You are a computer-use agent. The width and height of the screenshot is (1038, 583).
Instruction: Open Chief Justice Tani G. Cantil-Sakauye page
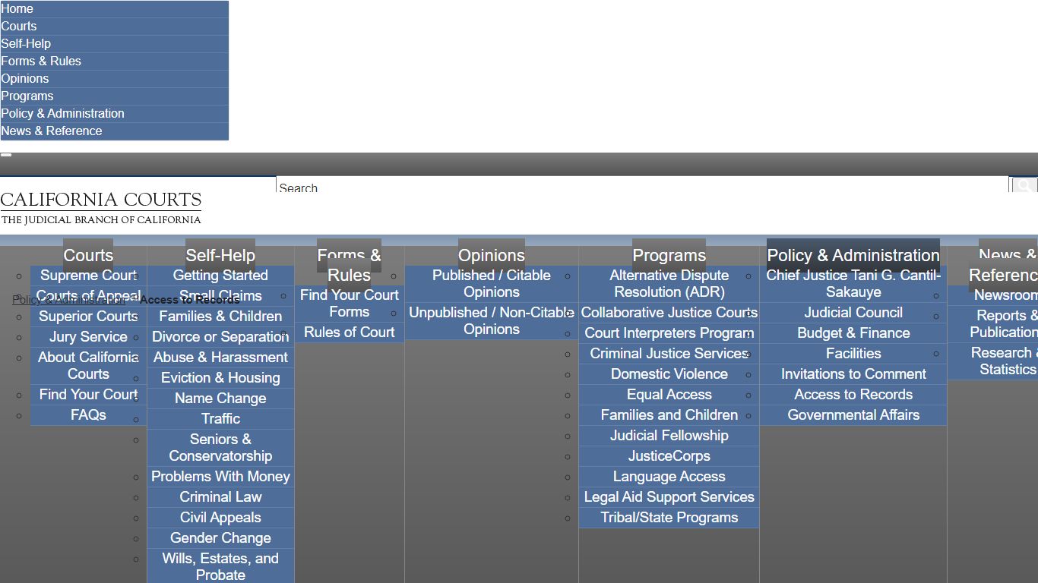853,284
